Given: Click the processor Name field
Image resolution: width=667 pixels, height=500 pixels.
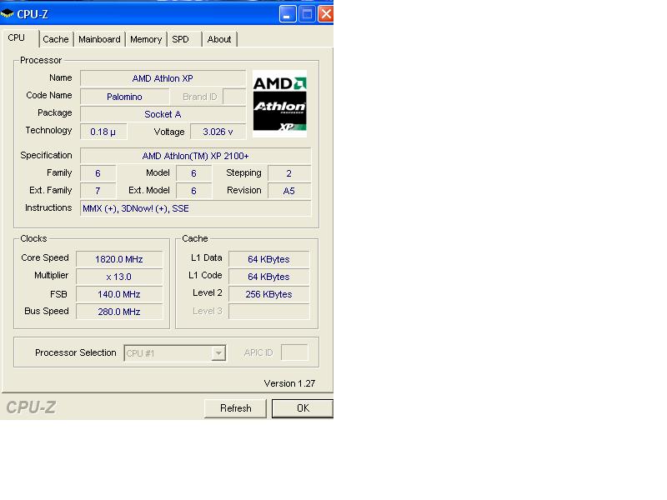Looking at the screenshot, I should point(163,78).
